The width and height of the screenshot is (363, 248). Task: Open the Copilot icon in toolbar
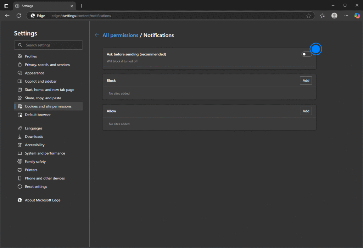(357, 16)
